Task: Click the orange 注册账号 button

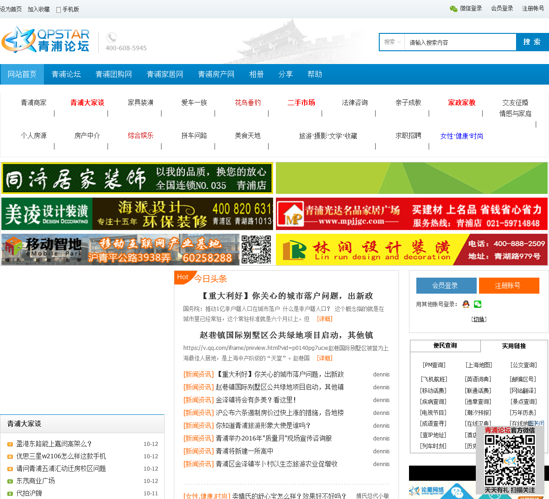Action: (509, 285)
